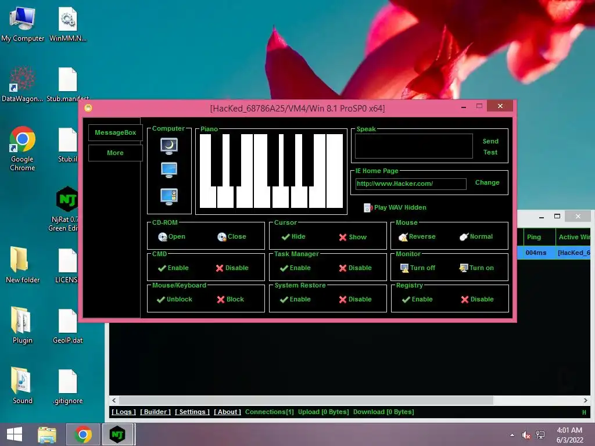
Task: Click Play WAV Hidden
Action: (x=395, y=207)
